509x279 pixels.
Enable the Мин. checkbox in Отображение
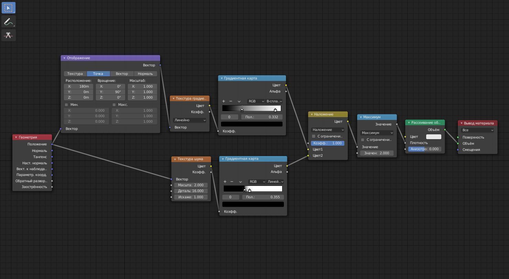click(x=66, y=104)
